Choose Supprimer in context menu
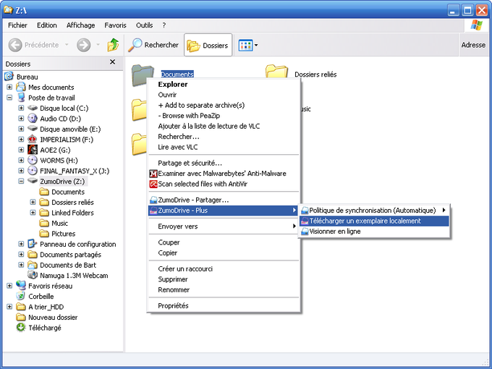Screen dimensions: 492x369 click(224, 279)
